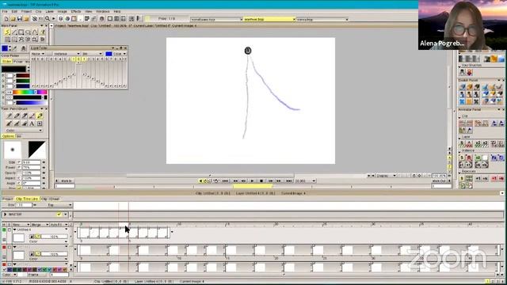Select the Pen Brush tool highlighted in yellow

40,116
